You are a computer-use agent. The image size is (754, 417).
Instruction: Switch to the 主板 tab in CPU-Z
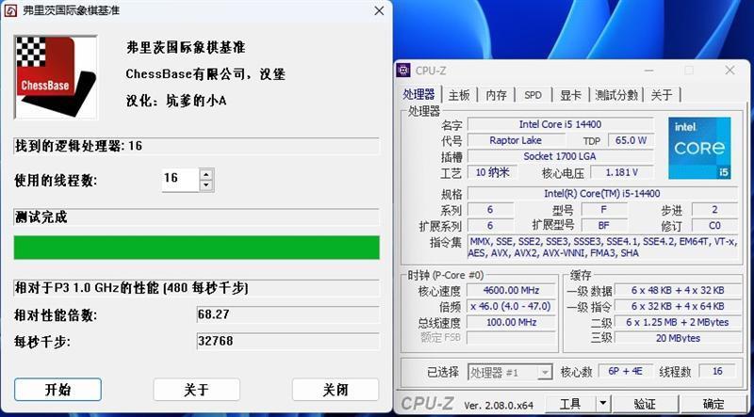point(459,95)
